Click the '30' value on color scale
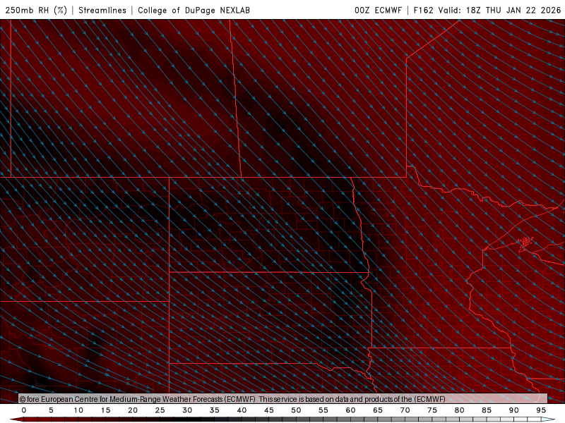This screenshot has height=423, width=565. pos(187,410)
